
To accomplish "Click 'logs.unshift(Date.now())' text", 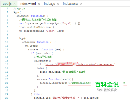I will point(37,27).
